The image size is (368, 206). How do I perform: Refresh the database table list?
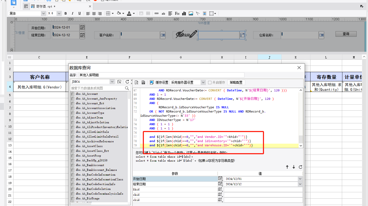127,82
